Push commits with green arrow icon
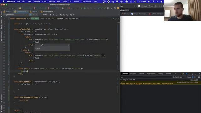201x113 pixels. click(105, 8)
